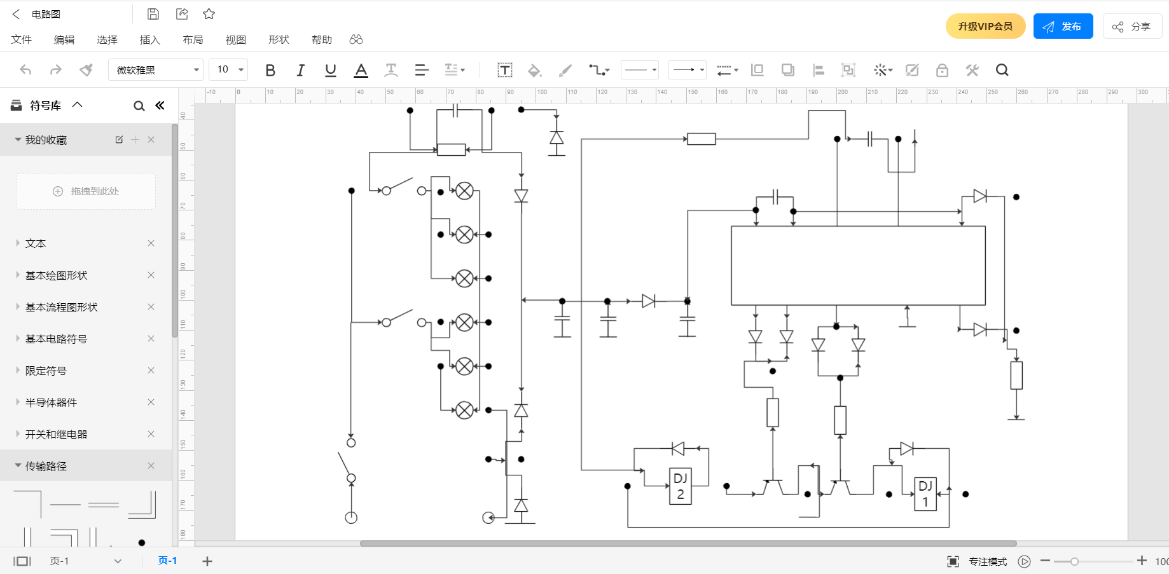
Task: Open the tools wrench icon
Action: pyautogui.click(x=972, y=70)
